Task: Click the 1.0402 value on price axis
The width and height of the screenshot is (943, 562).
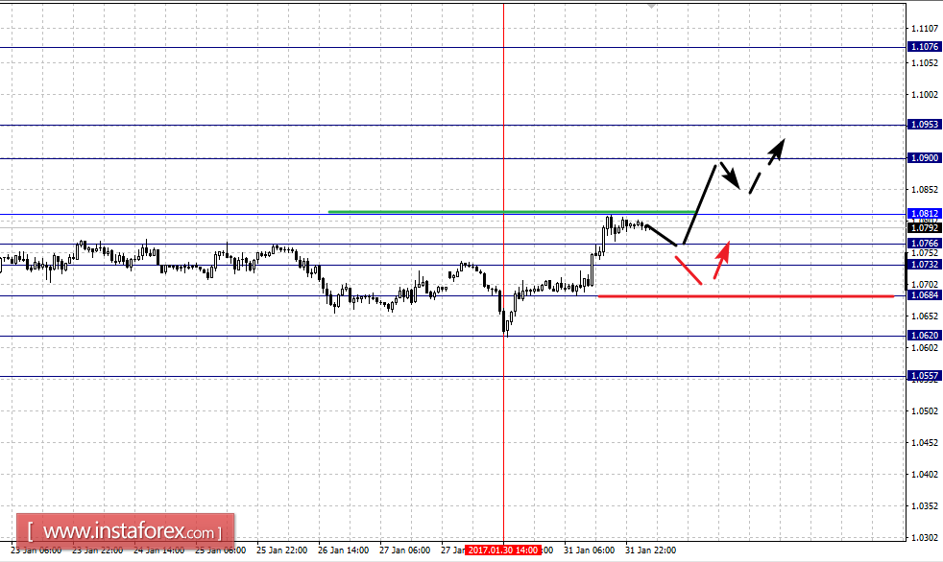Action: pos(925,475)
